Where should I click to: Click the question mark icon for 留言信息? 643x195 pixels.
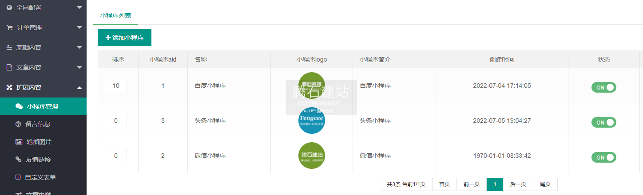click(18, 124)
